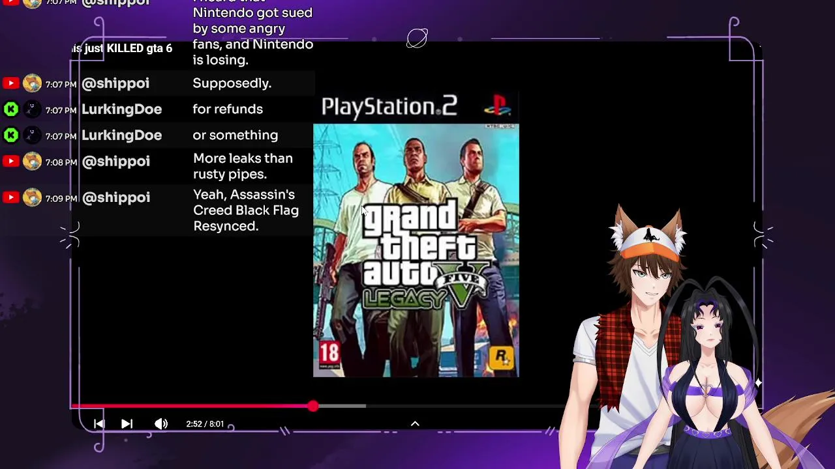Click YouTube icon beside 'Yeah, Assassin's Creed' message
This screenshot has width=835, height=469.
[10, 197]
